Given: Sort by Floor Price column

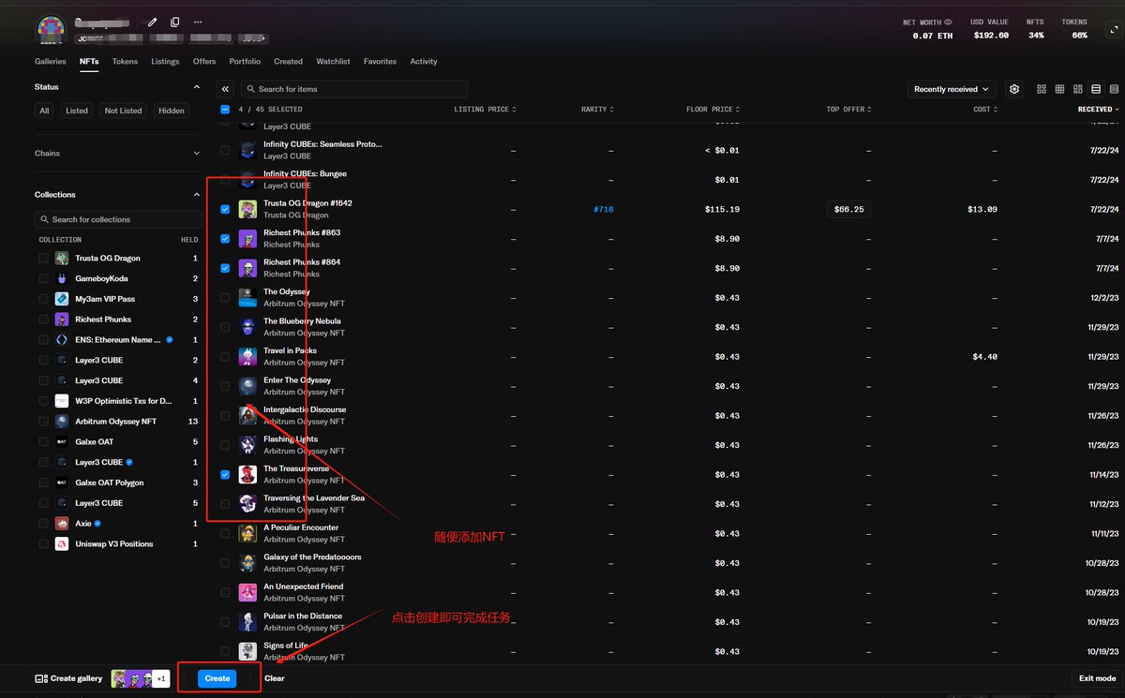Looking at the screenshot, I should tap(712, 110).
